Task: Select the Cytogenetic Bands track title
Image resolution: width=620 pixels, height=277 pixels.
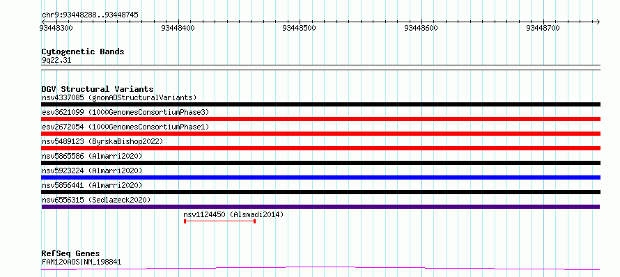Action: click(x=83, y=52)
